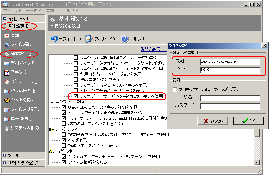Open ファイル設定 file settings icon
Screen dimensions: 269x175
(x=7, y=45)
